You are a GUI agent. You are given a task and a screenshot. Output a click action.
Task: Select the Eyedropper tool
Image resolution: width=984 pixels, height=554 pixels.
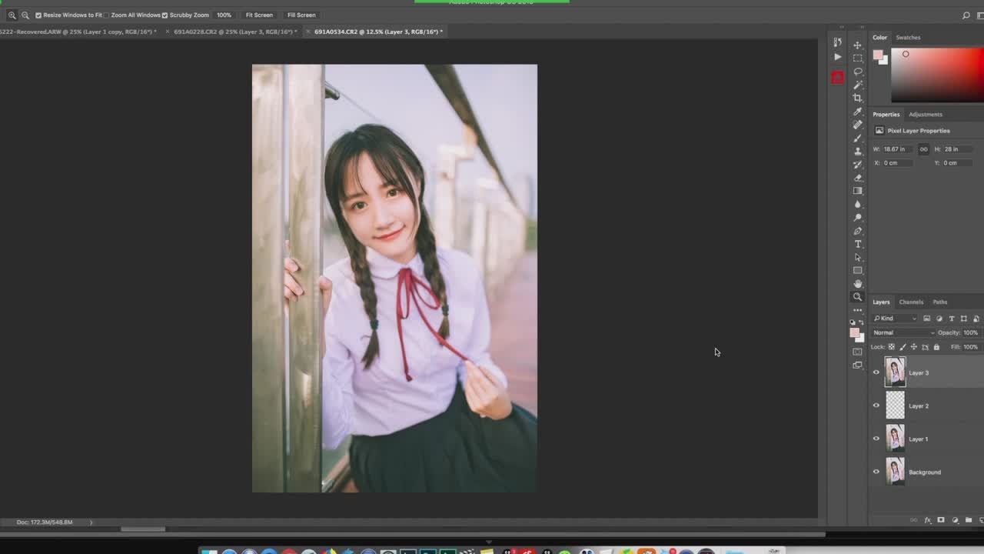(858, 112)
